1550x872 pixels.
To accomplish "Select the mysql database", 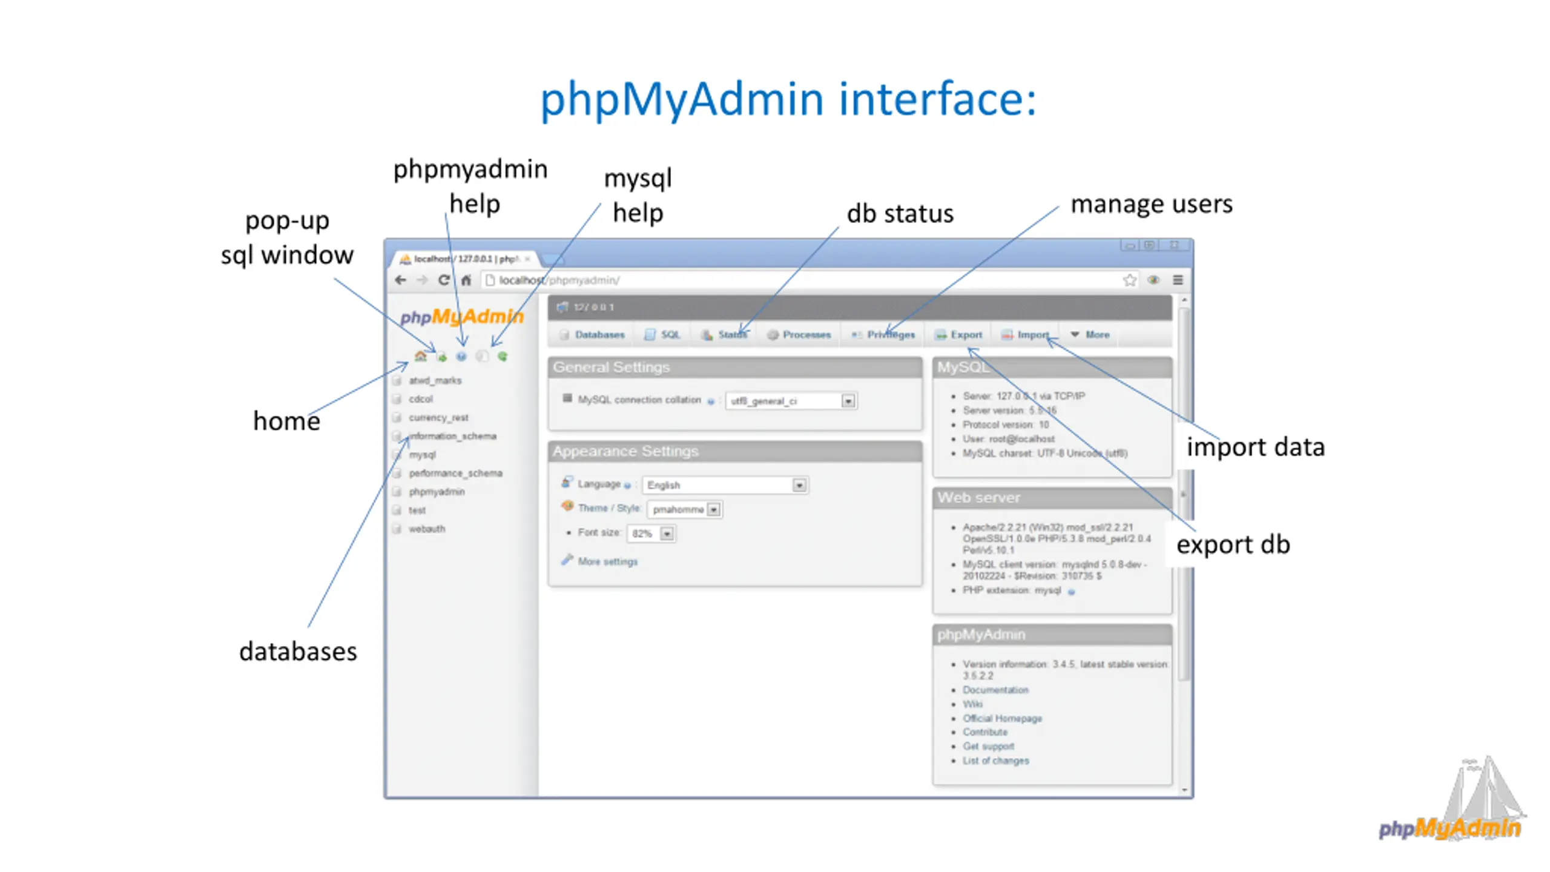I will (422, 455).
